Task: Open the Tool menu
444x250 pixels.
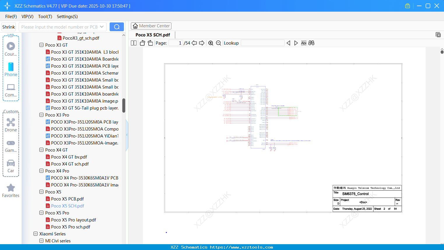Action: tap(45, 17)
